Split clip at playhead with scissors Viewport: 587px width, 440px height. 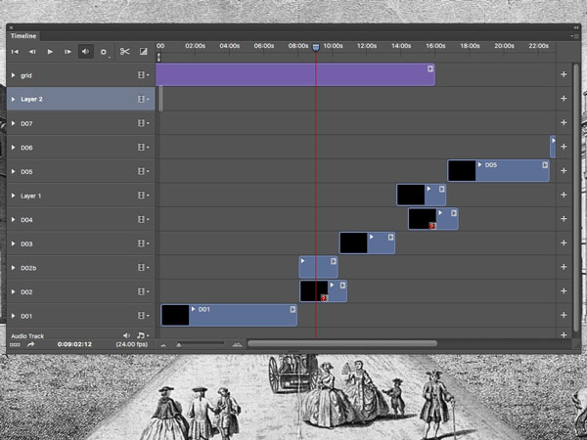124,52
